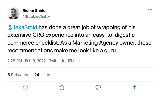Click the tweet line mentioning CRO experience

pyautogui.click(x=72, y=35)
